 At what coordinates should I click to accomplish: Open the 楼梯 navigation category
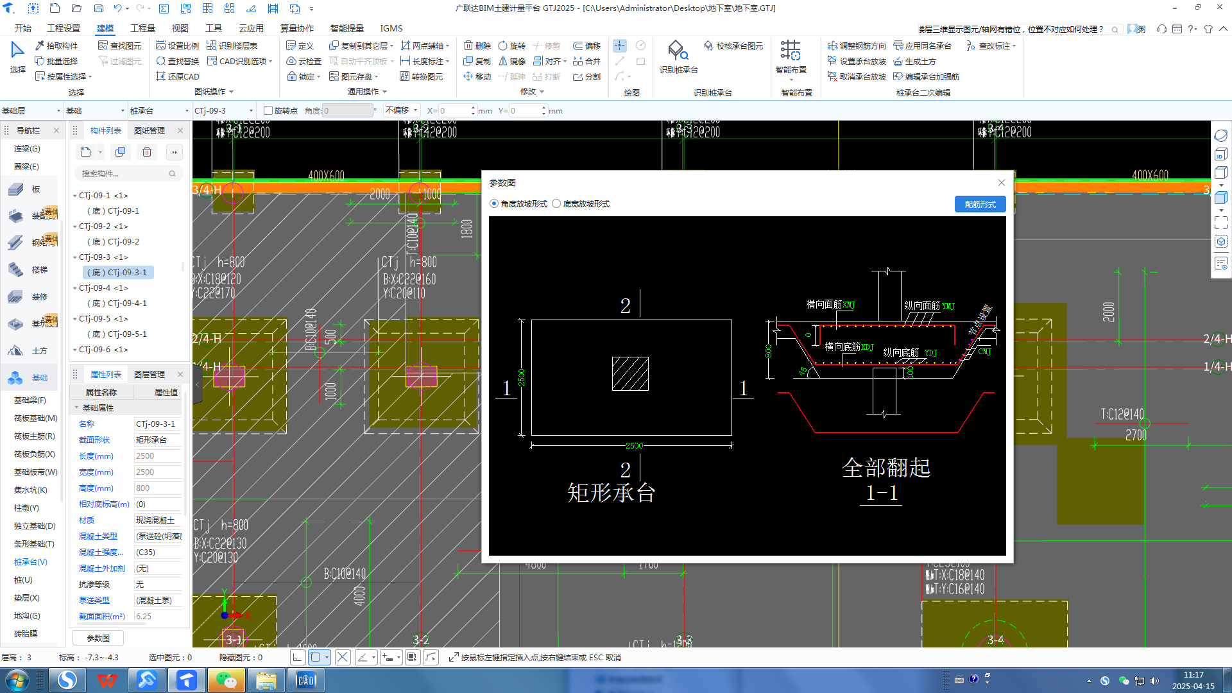tap(28, 269)
